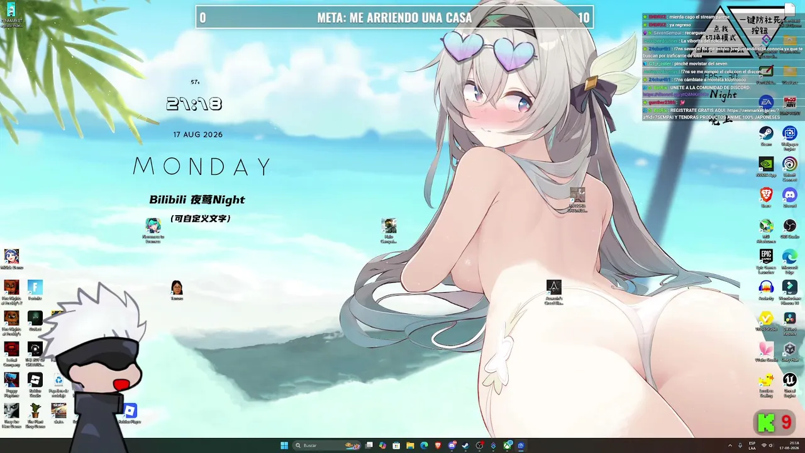Click the stream goal progress bar
Viewport: 805px width, 453px height.
click(394, 18)
